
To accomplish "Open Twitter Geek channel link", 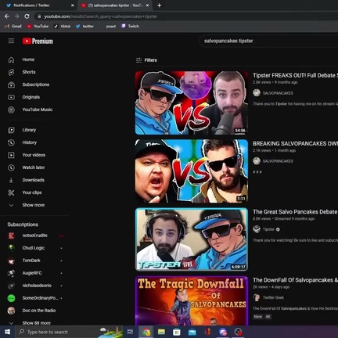I will [273, 297].
